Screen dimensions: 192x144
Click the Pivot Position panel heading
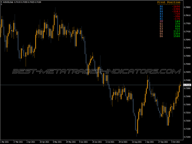pos(169,2)
